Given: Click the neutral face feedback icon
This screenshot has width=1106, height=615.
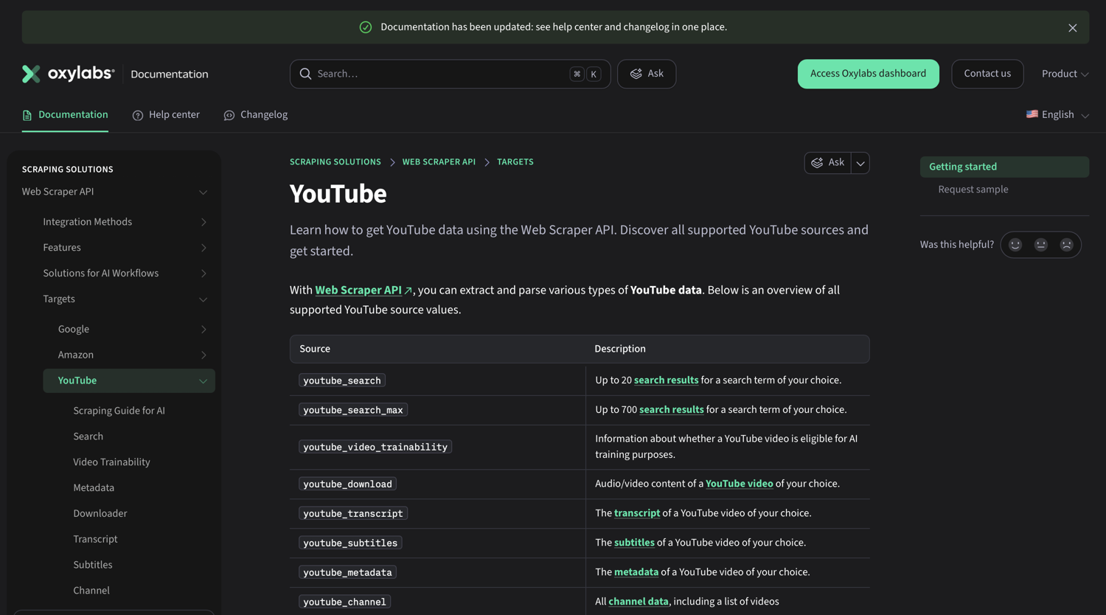Looking at the screenshot, I should pos(1041,245).
